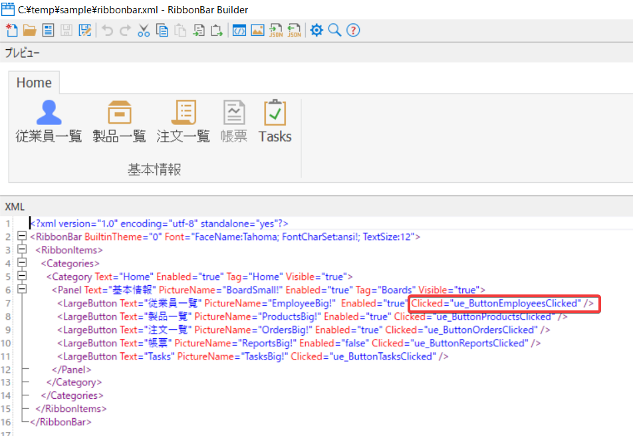The image size is (633, 436).
Task: Copy the selected XML text
Action: pos(162,30)
